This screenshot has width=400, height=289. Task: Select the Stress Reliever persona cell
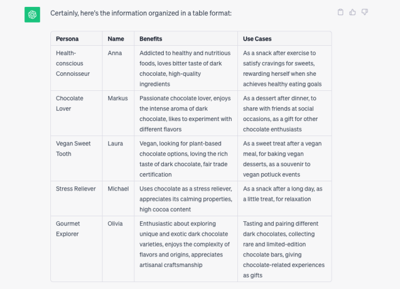[x=76, y=189]
